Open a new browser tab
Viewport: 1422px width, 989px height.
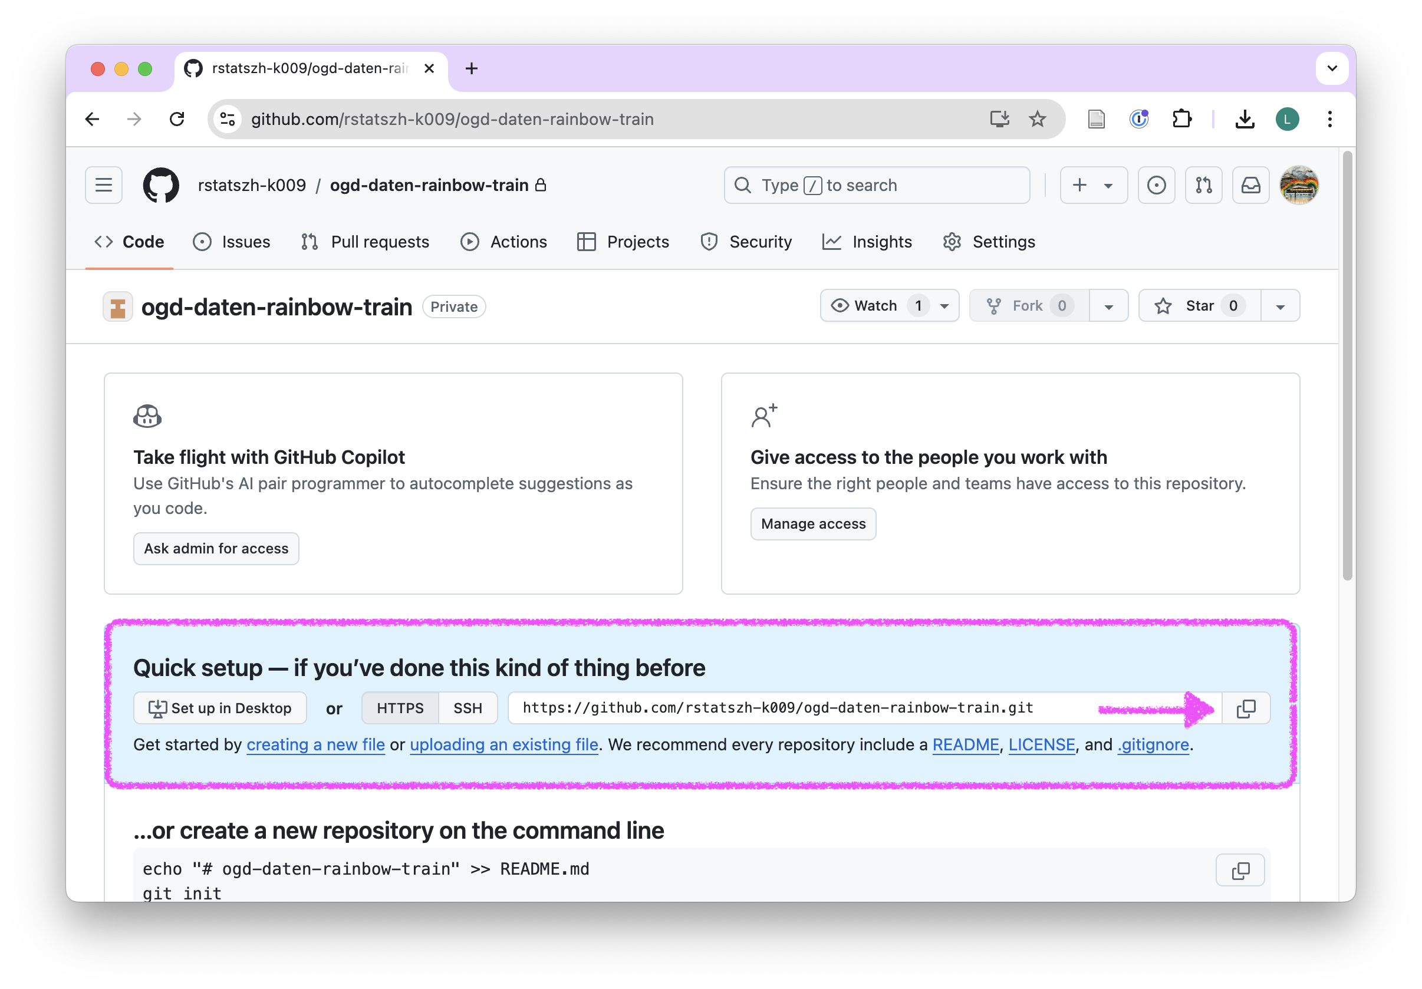click(471, 68)
